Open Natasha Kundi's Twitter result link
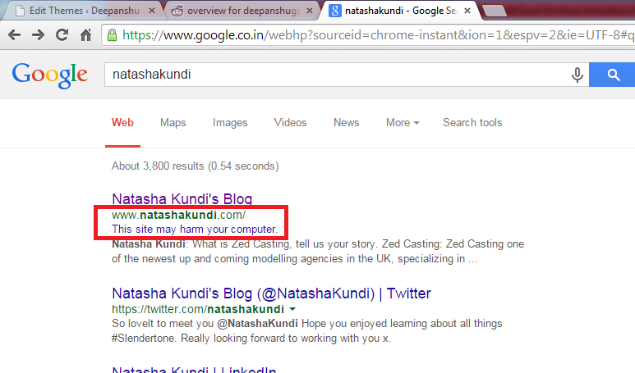 click(271, 293)
